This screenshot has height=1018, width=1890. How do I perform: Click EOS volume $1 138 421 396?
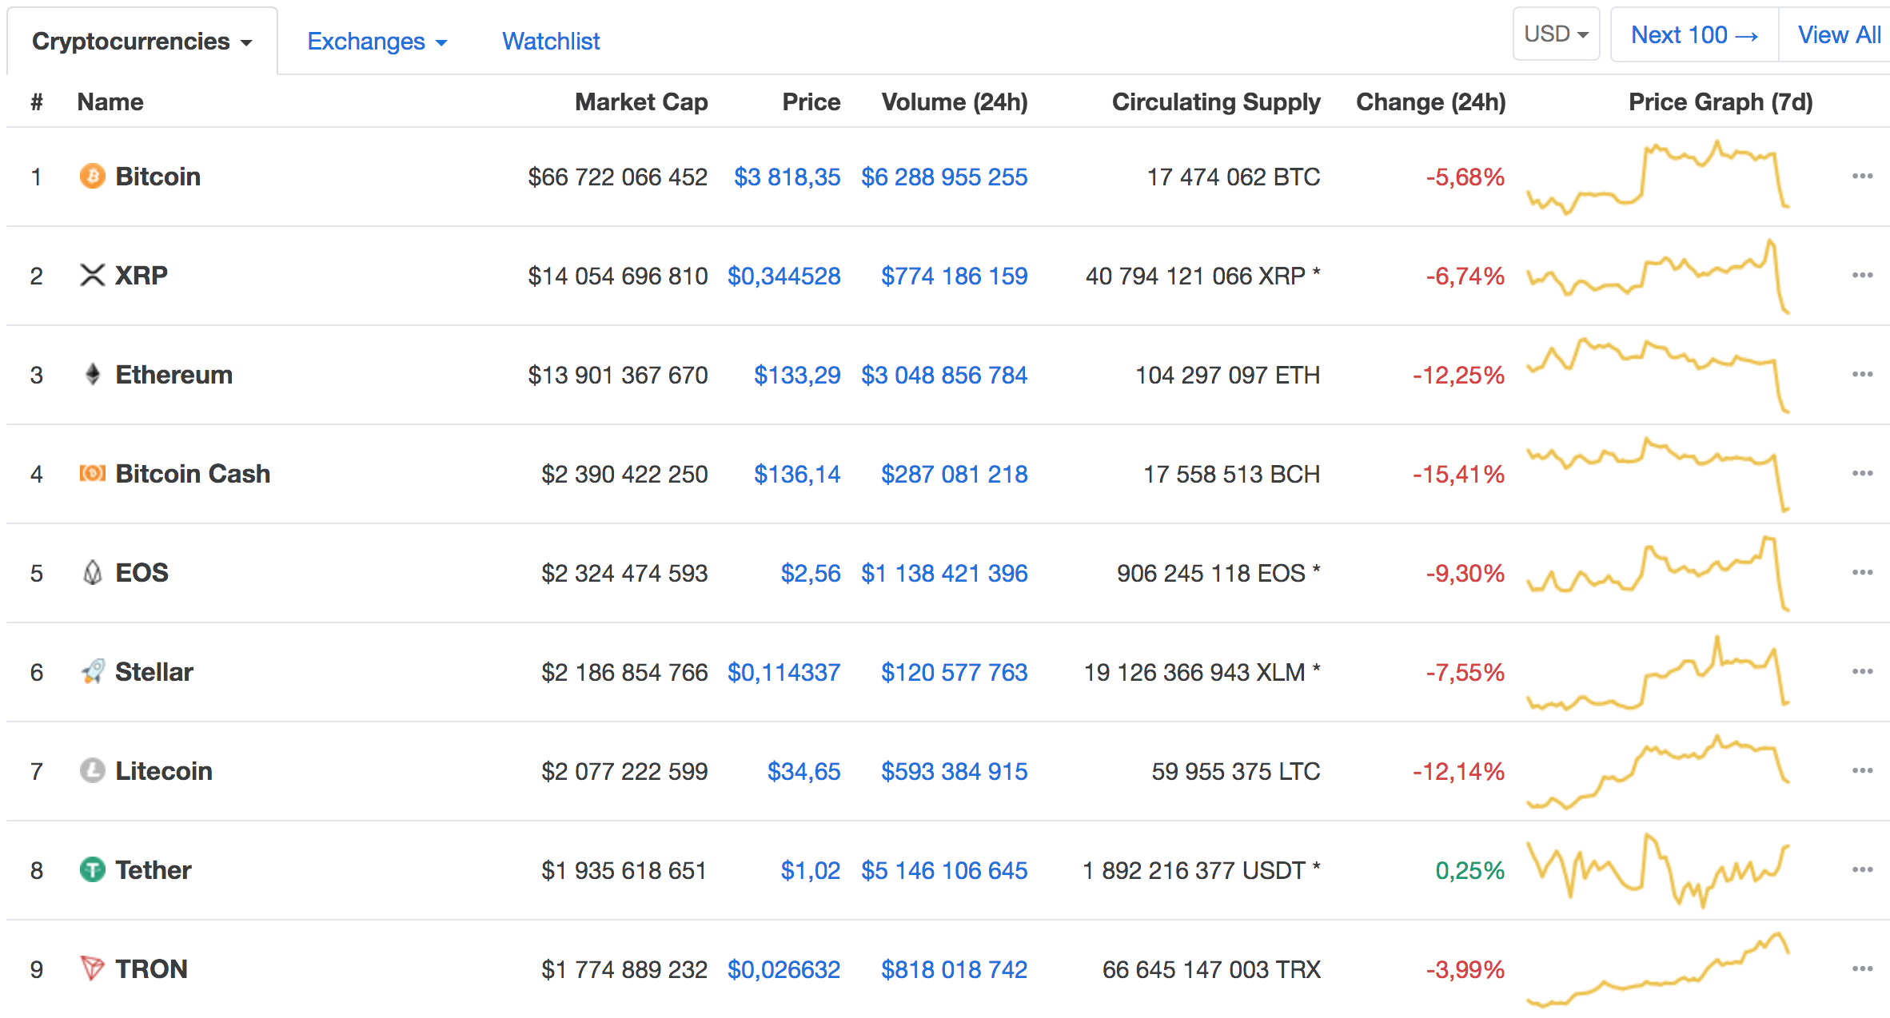click(944, 573)
